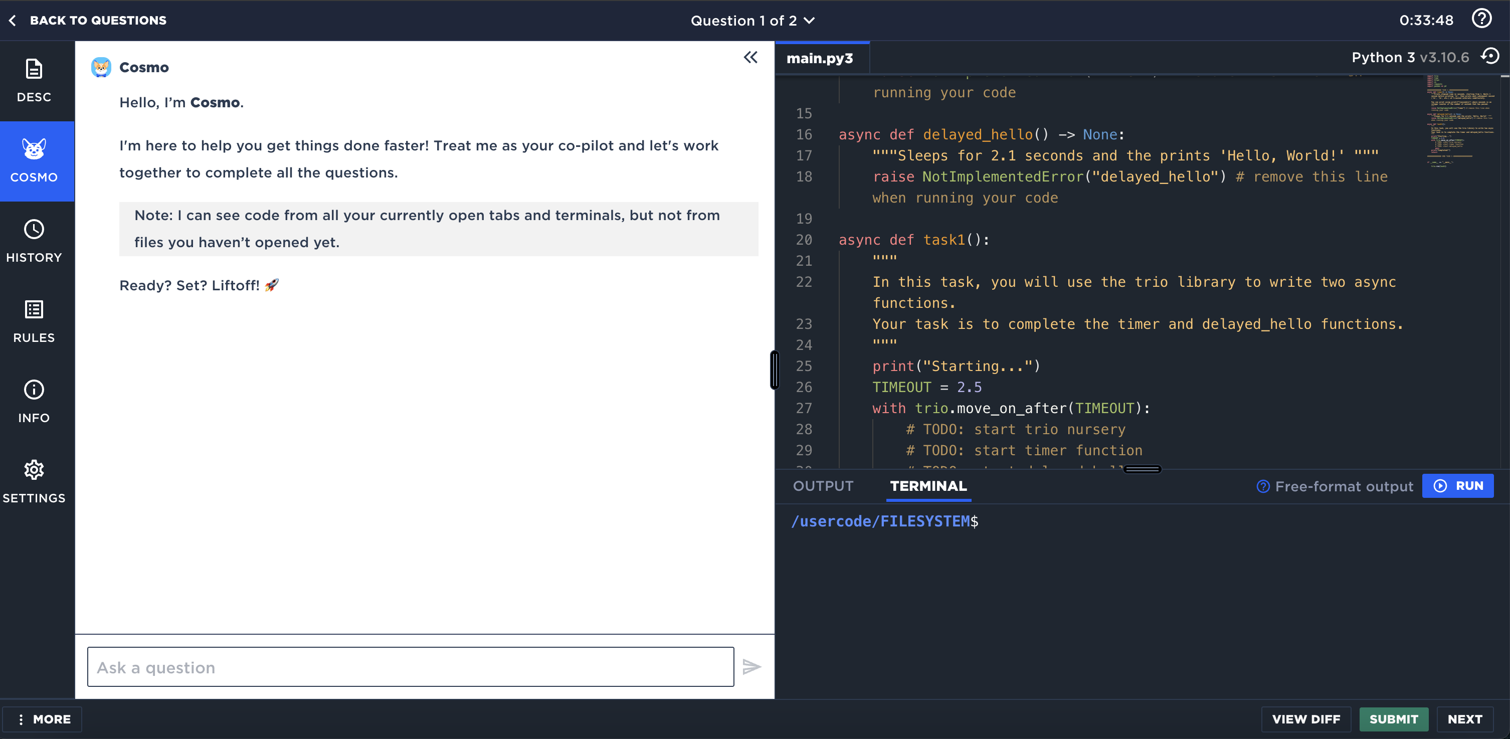Switch to the OUTPUT tab

[823, 486]
